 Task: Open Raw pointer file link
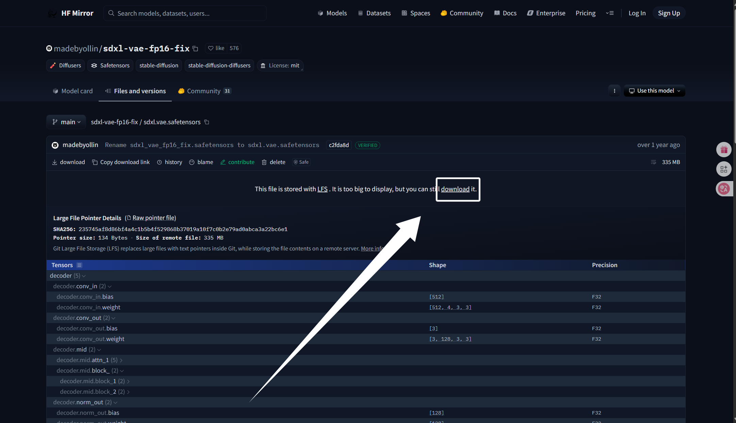point(154,218)
